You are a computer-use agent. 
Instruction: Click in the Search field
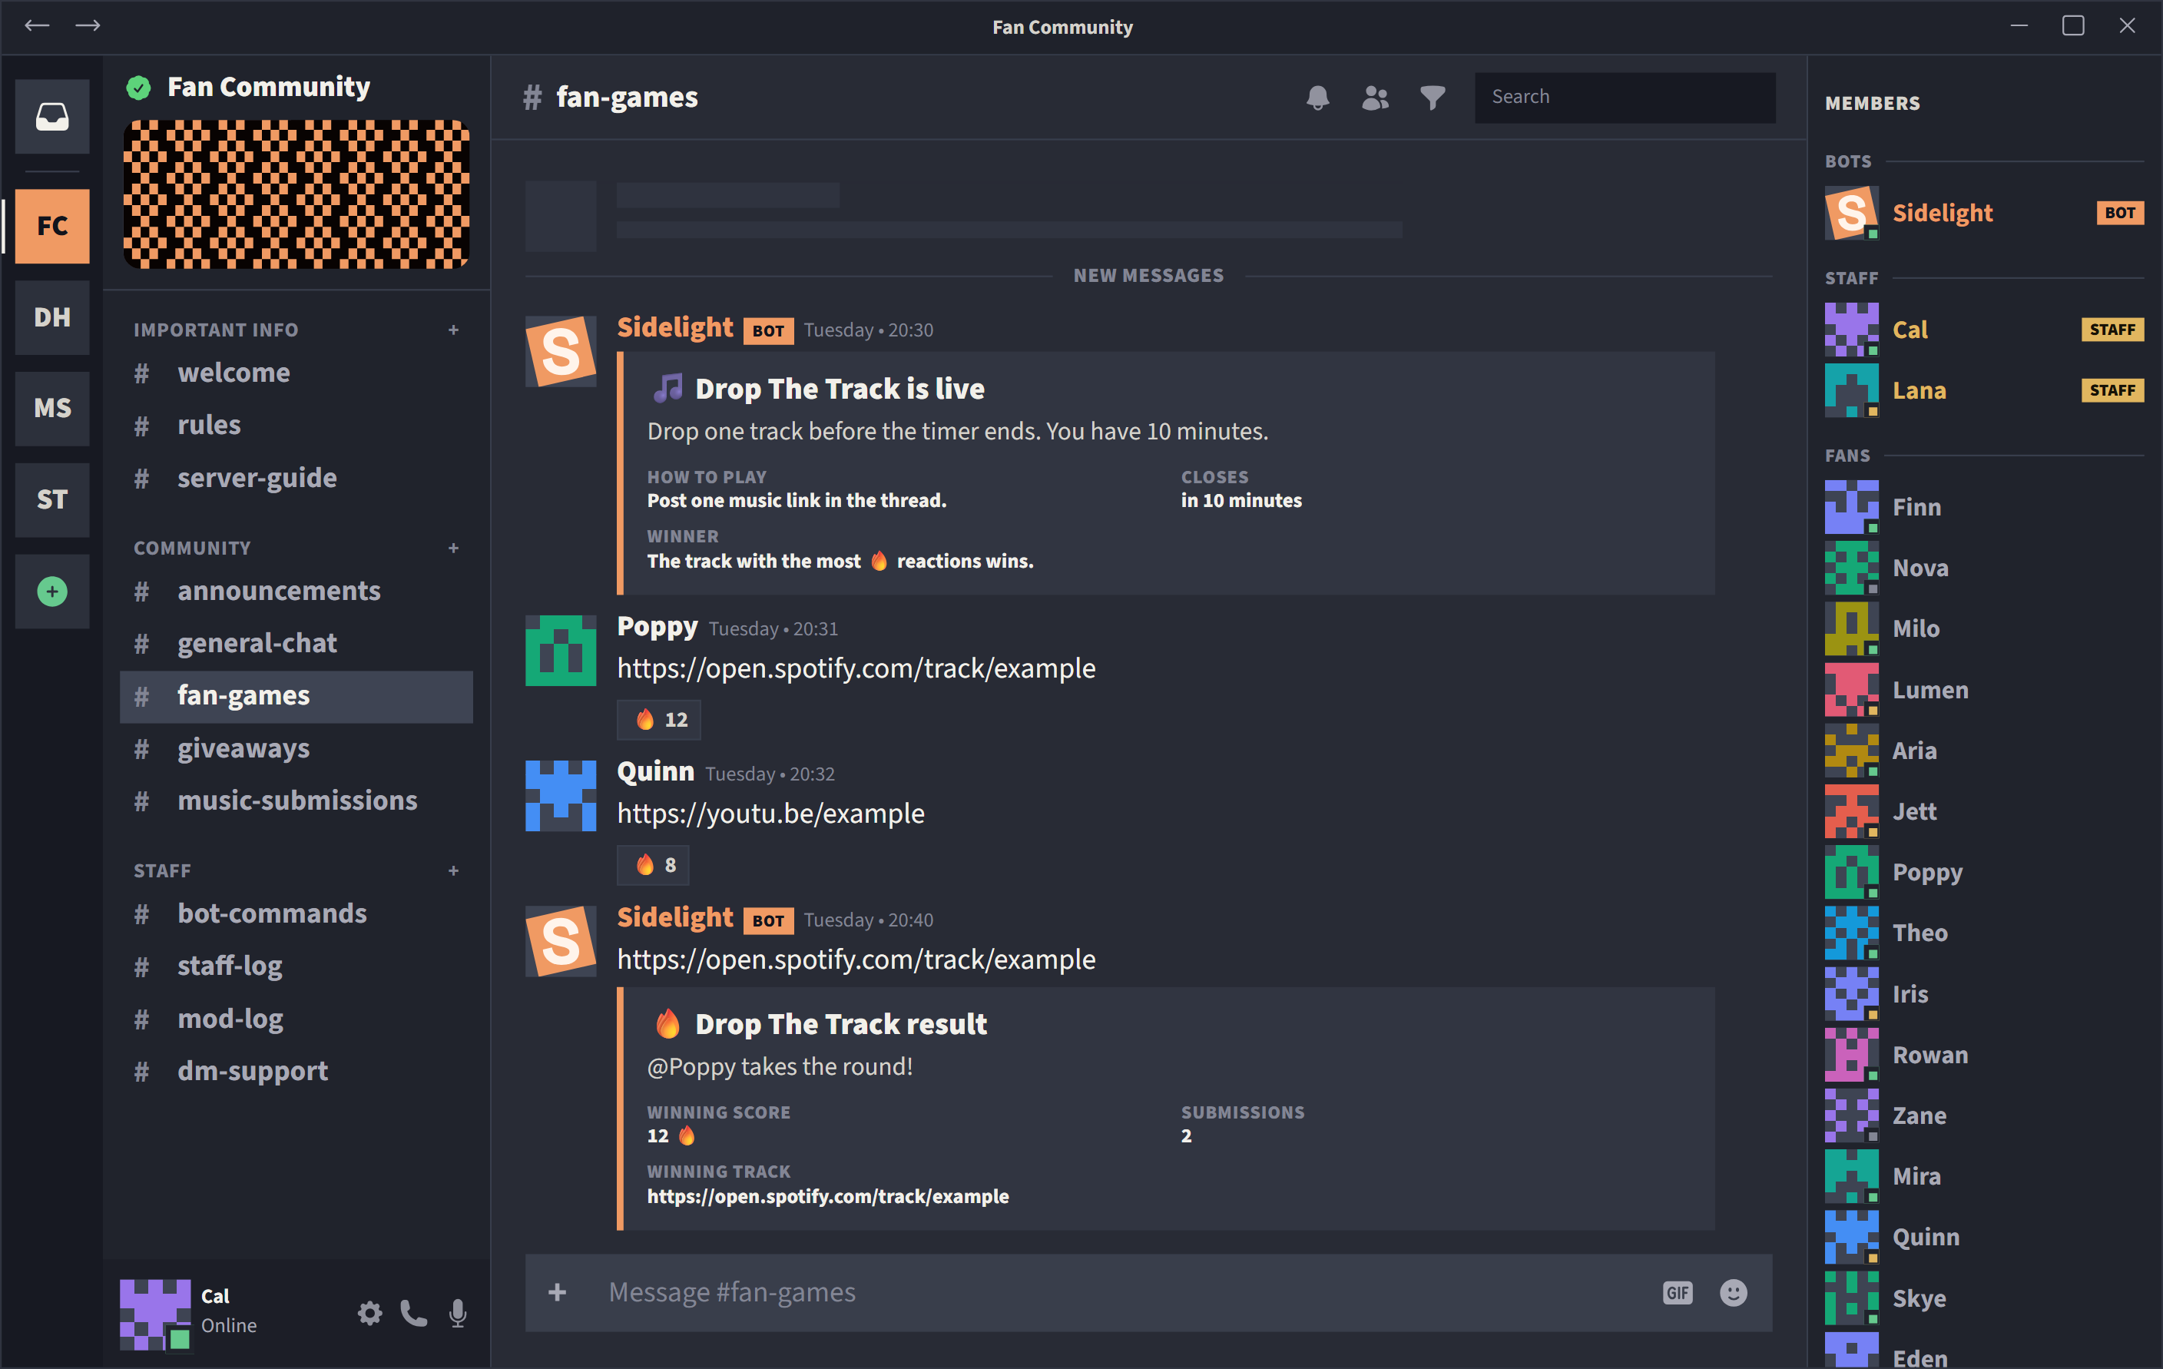coord(1625,97)
